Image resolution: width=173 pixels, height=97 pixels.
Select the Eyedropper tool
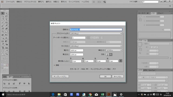click(x=3, y=44)
